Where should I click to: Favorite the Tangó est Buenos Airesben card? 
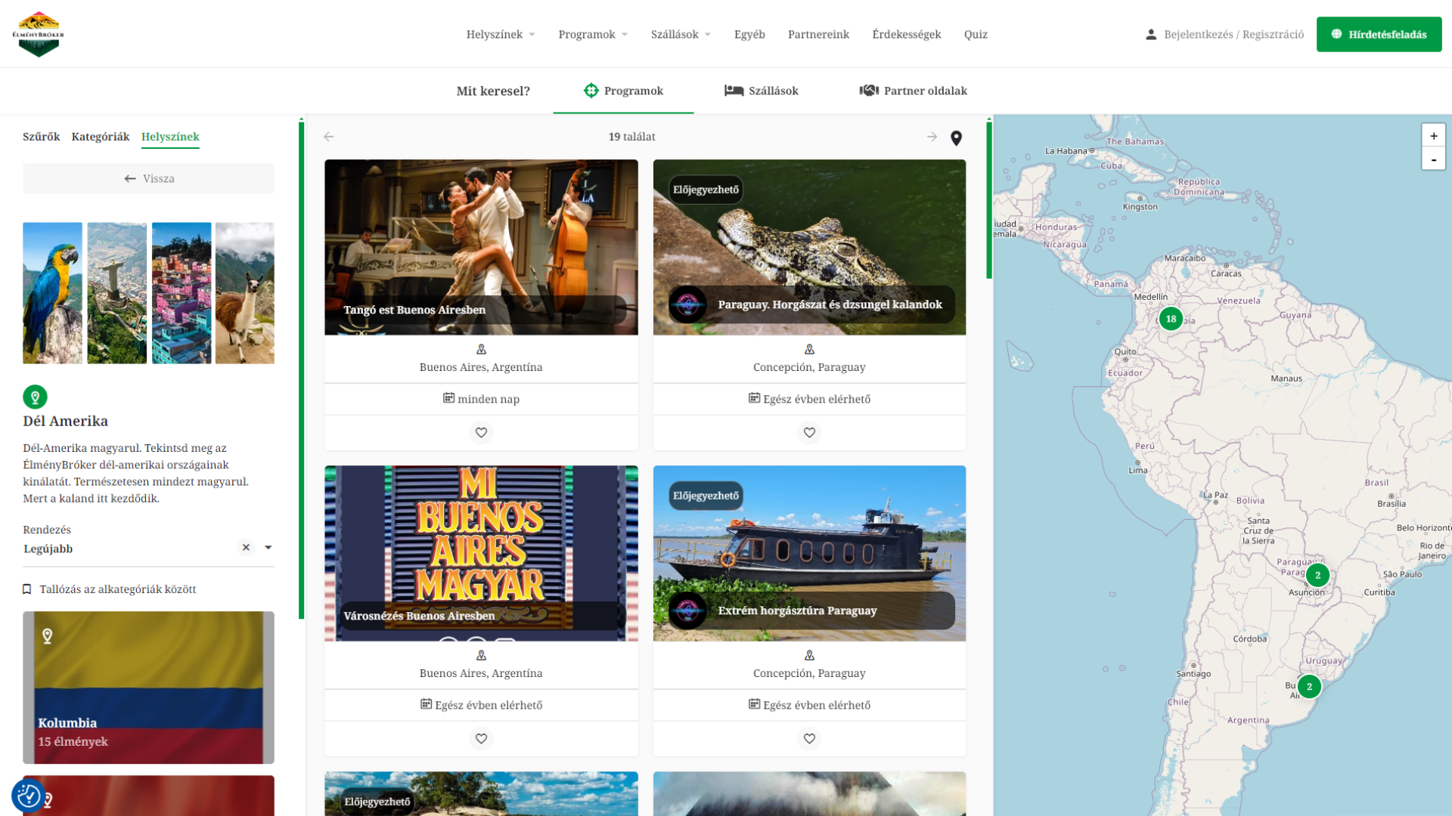pyautogui.click(x=481, y=433)
